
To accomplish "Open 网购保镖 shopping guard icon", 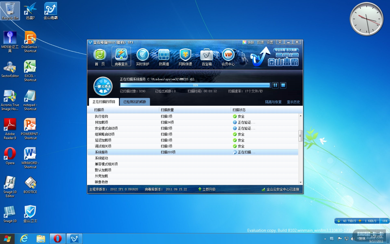I will coord(185,57).
